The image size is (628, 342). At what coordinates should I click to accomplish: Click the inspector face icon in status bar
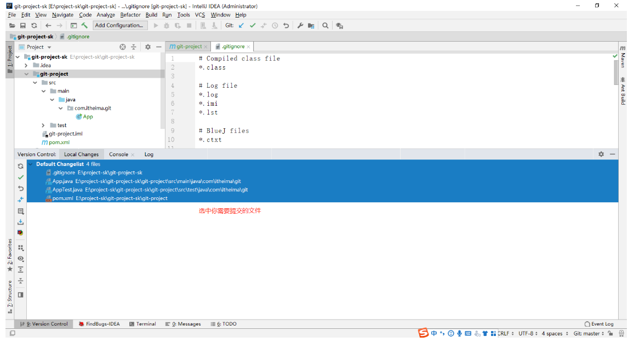(621, 333)
